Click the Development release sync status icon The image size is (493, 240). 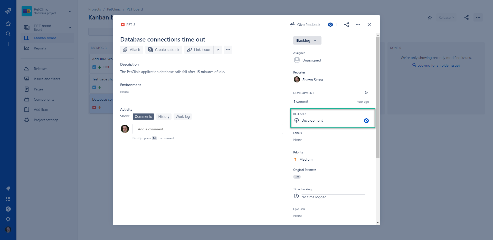(x=366, y=121)
